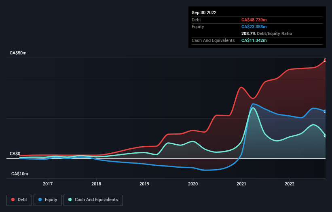
Task: Click Cash And Equivalents label in tooltip
Action: point(213,40)
